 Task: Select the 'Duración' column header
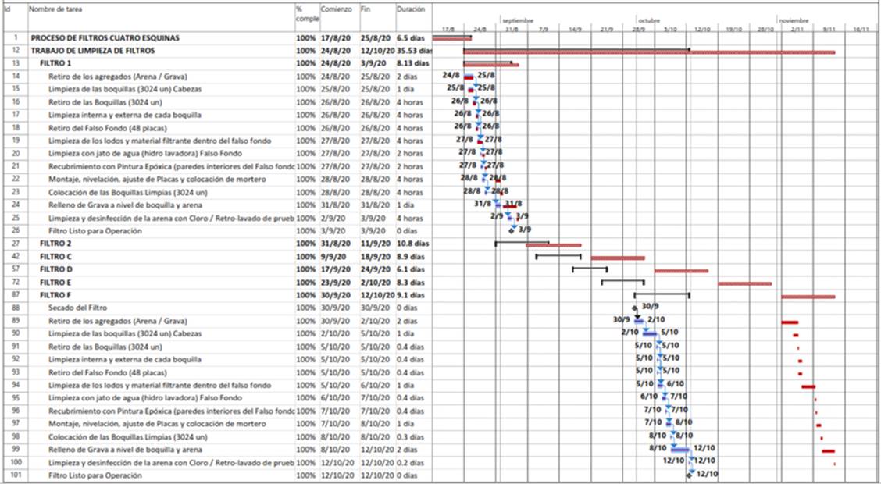tap(410, 9)
